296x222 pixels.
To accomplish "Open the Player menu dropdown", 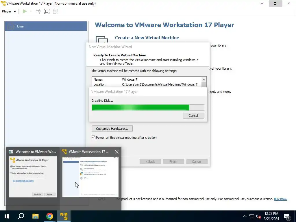I will click(x=9, y=11).
